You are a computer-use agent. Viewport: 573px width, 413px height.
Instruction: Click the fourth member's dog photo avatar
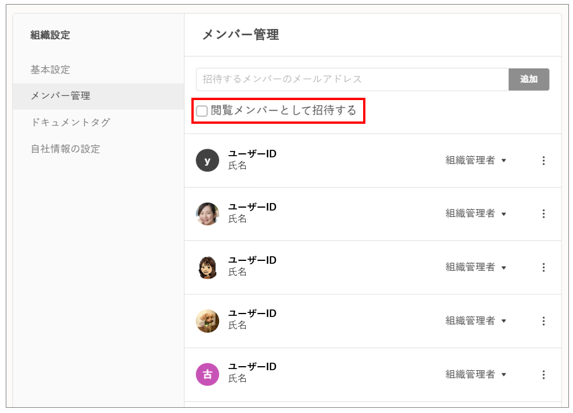(208, 321)
